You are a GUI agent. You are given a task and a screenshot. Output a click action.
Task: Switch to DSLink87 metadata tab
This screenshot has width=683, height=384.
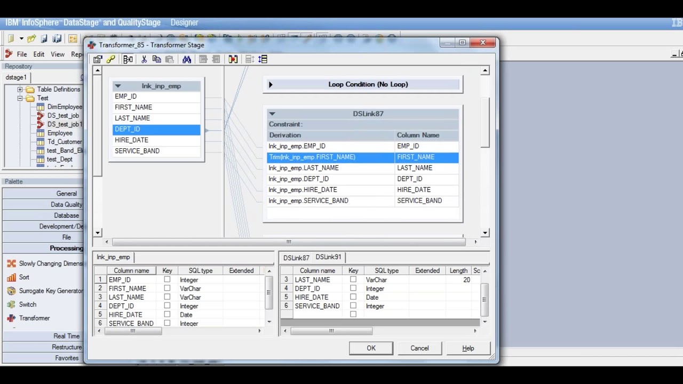click(296, 258)
